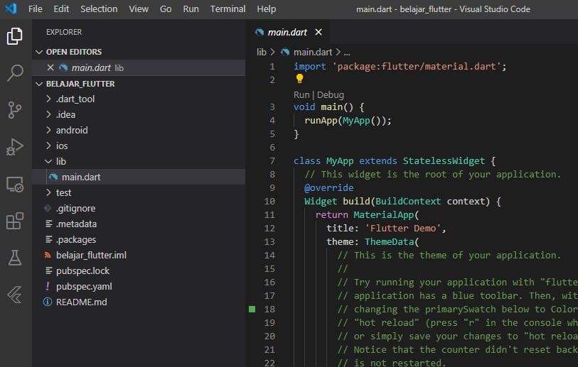Switch to the main.dart editor tab
Image resolution: width=578 pixels, height=367 pixels.
coord(287,33)
